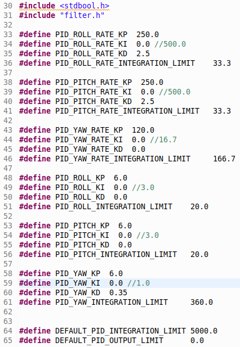Place cursor on PID_ROLL_RATE_KP value 250.0
The height and width of the screenshot is (347, 240).
click(148, 34)
